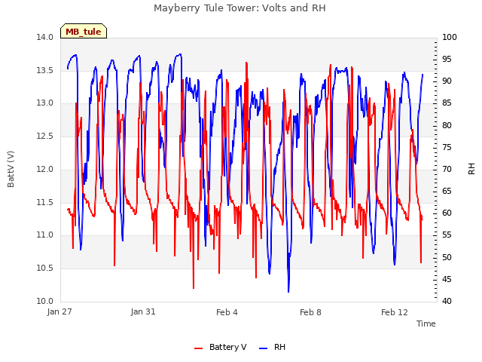The height and width of the screenshot is (362, 482).
Task: Click the '55' right axis value
Action: click(x=447, y=235)
